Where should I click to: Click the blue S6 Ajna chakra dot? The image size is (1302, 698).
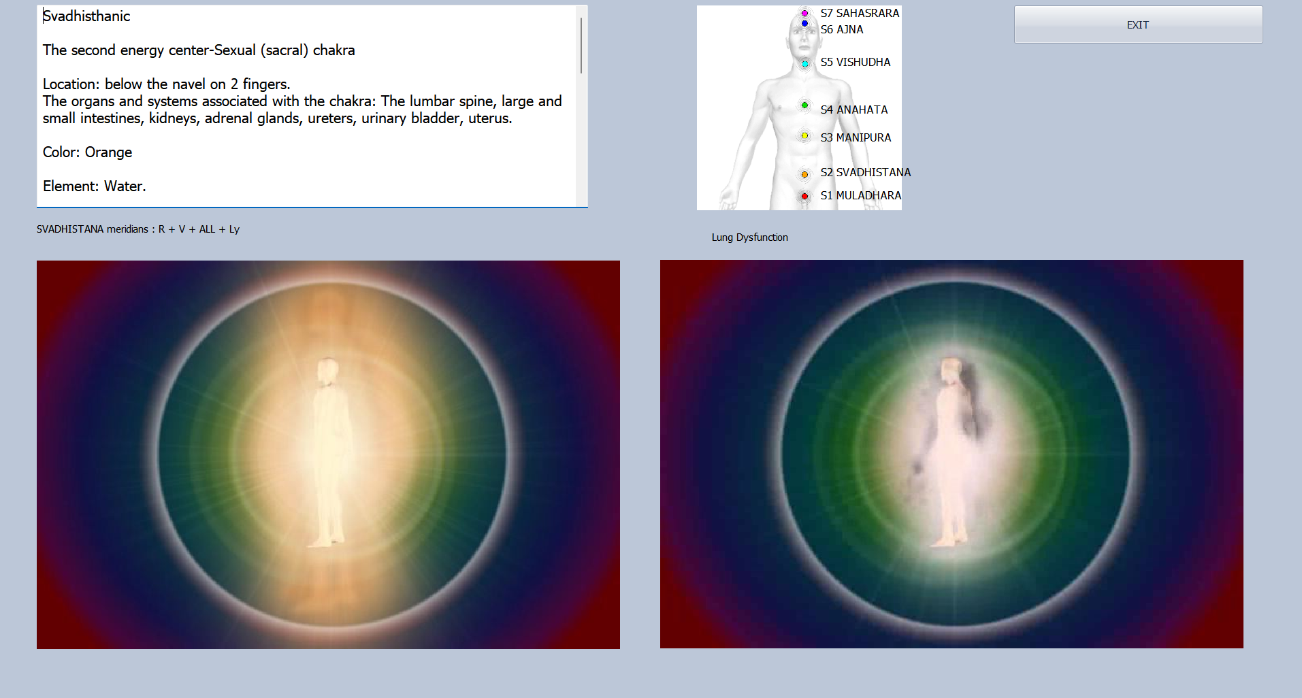(804, 24)
